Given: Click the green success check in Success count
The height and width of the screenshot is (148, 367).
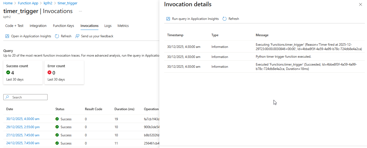Looking at the screenshot, I should tap(8, 73).
